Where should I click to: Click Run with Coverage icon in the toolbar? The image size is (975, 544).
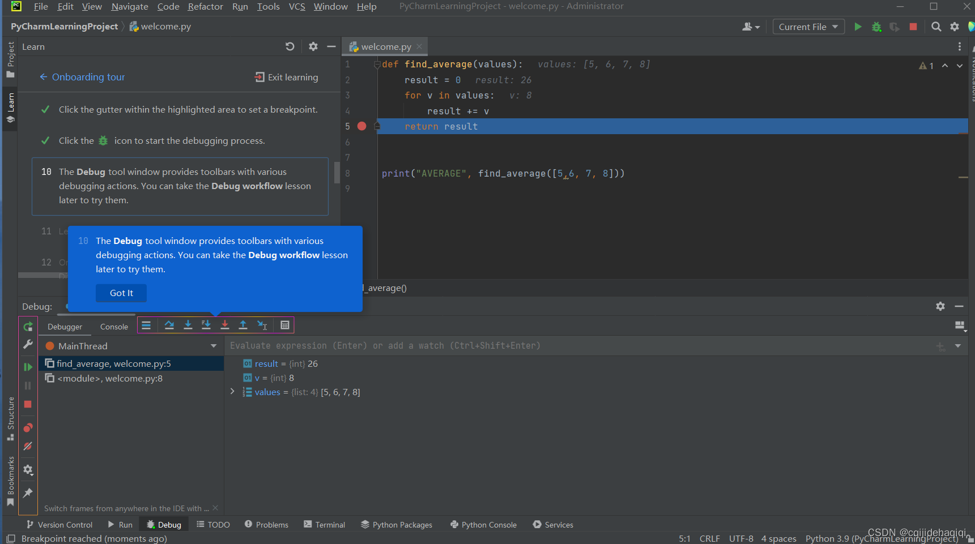(x=895, y=27)
